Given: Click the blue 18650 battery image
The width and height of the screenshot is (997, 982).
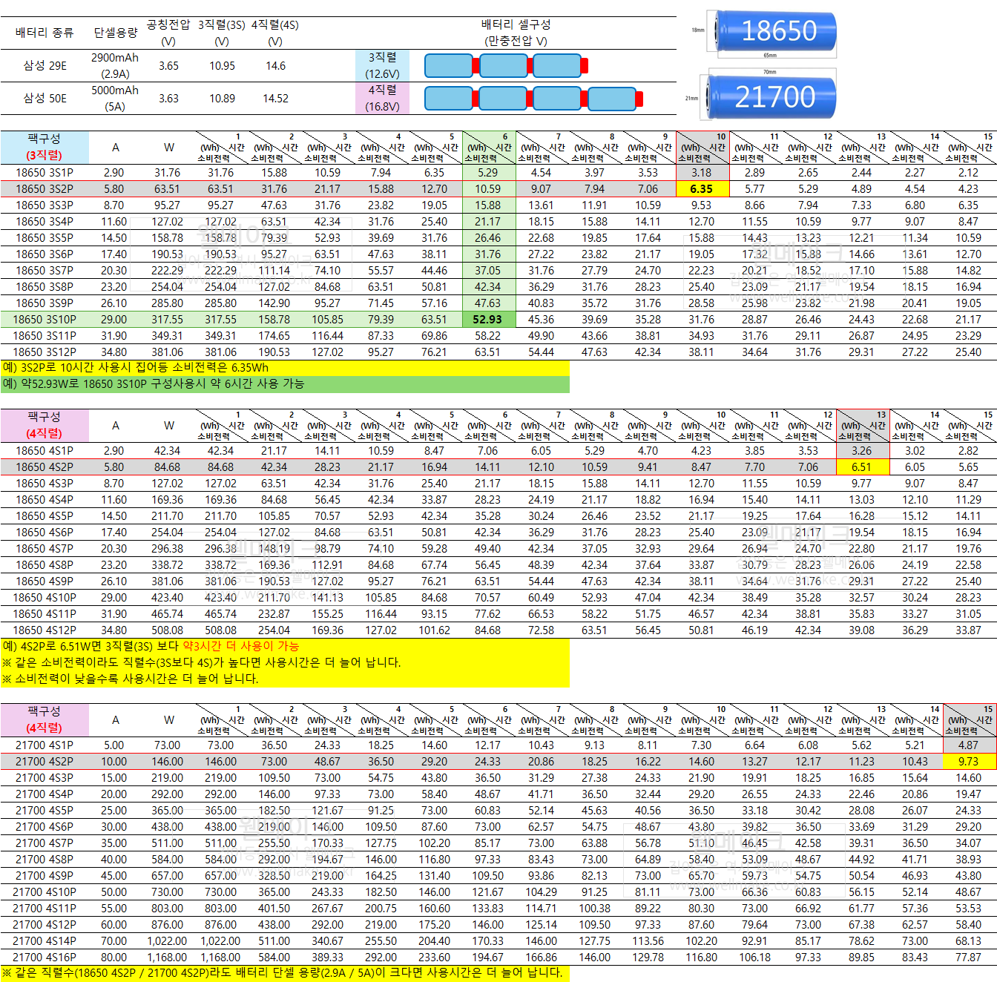Looking at the screenshot, I should pyautogui.click(x=771, y=32).
